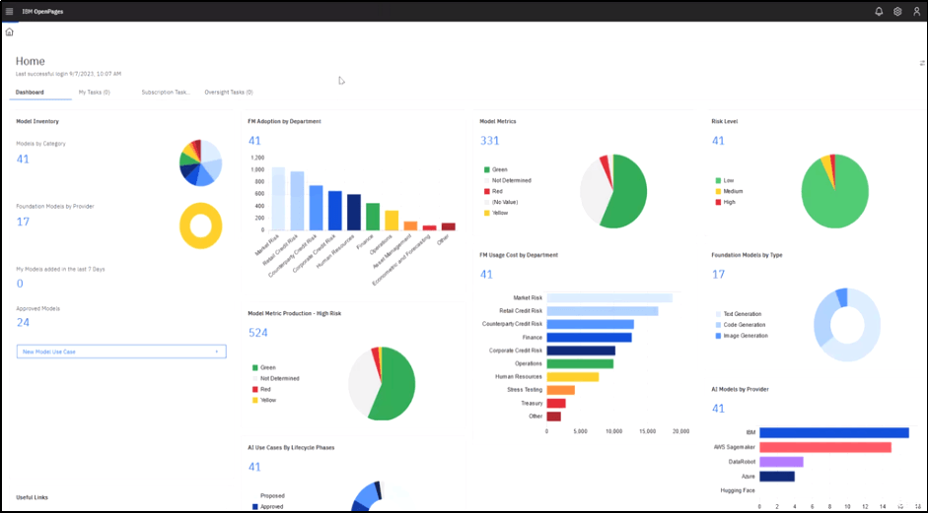Click Operations bar in FM Usage Cost chart
Image resolution: width=928 pixels, height=513 pixels.
[580, 363]
